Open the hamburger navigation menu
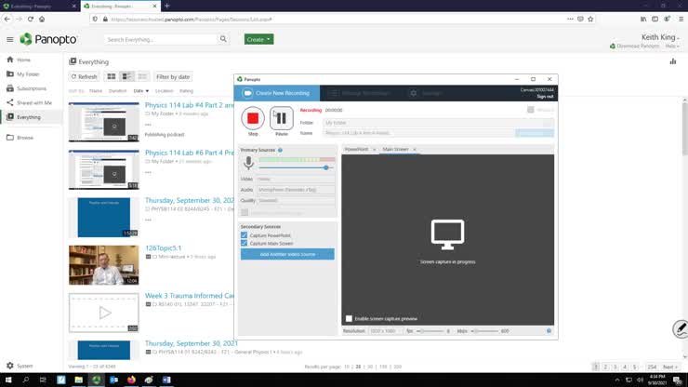Image resolution: width=688 pixels, height=387 pixels. pyautogui.click(x=9, y=39)
